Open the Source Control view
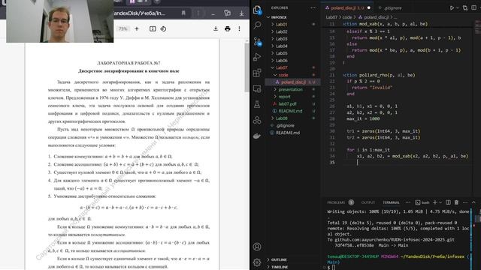Screen dimensions: 481x270 click(x=257, y=42)
